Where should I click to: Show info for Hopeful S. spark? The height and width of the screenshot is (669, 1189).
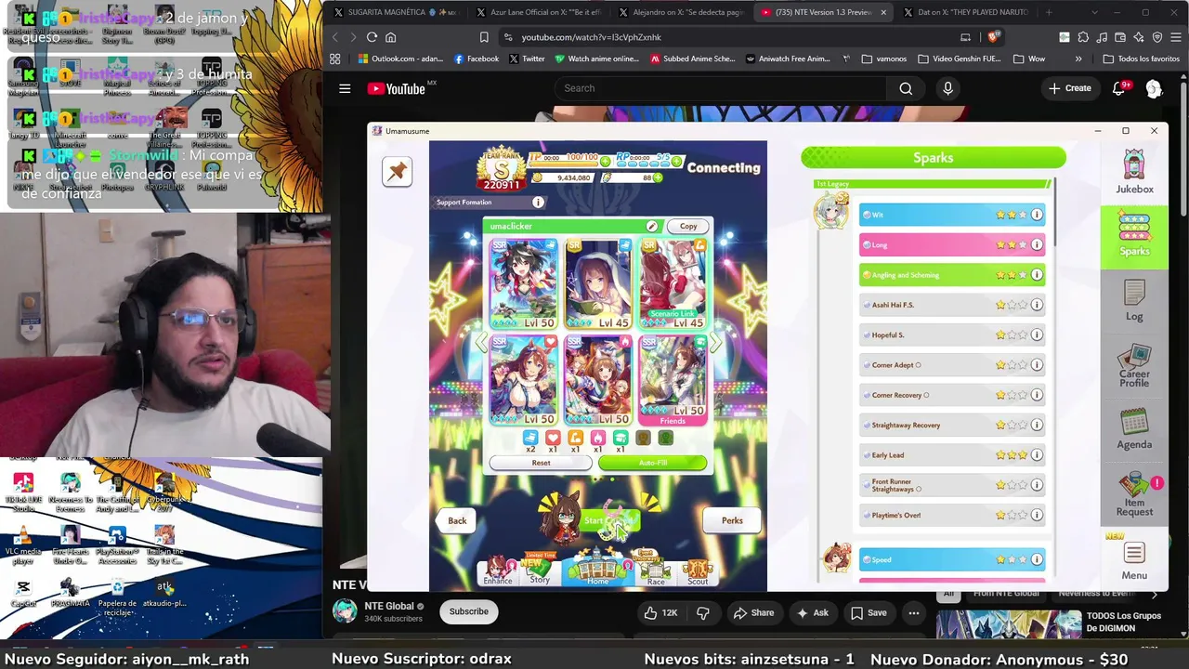click(1037, 334)
